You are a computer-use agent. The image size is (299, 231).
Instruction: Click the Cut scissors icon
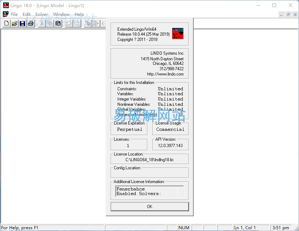(42, 24)
